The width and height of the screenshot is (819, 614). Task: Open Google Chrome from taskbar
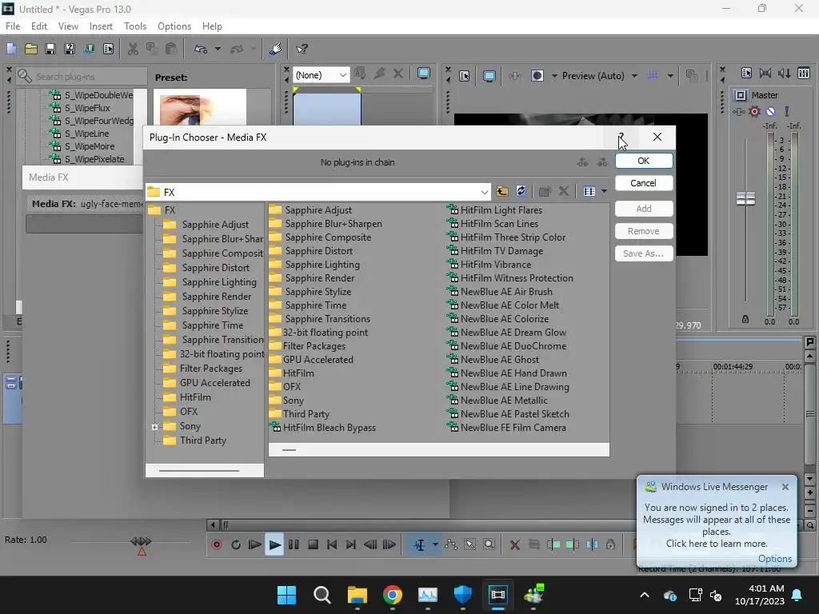392,595
